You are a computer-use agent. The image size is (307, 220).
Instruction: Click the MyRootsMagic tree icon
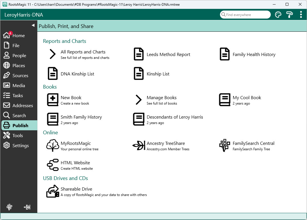(53, 145)
